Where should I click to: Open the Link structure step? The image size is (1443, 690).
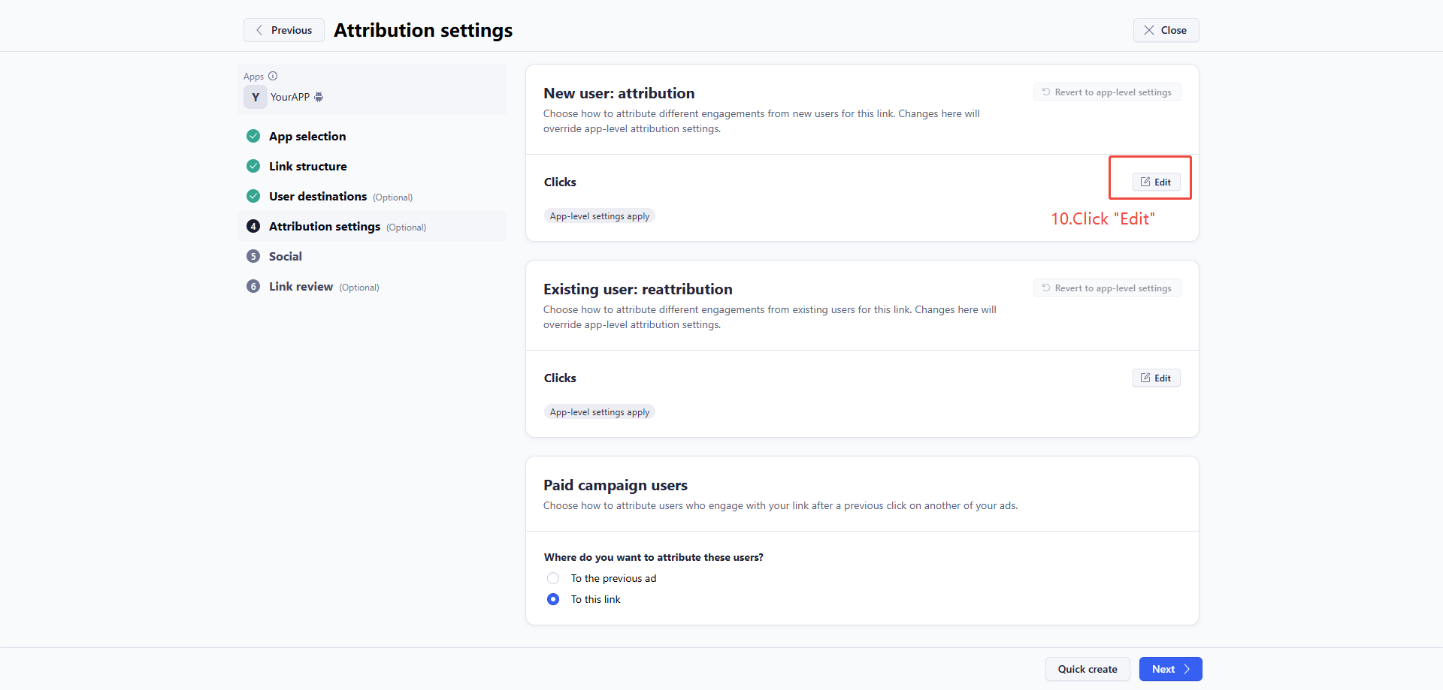tap(308, 166)
